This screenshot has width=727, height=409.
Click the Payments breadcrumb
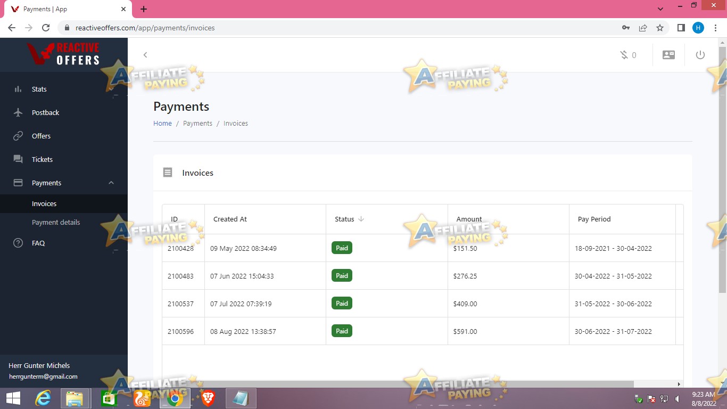point(197,123)
